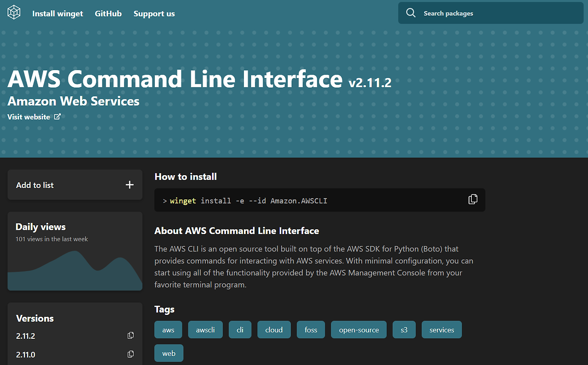588x365 pixels.
Task: Open the GitHub nav link
Action: (x=108, y=14)
